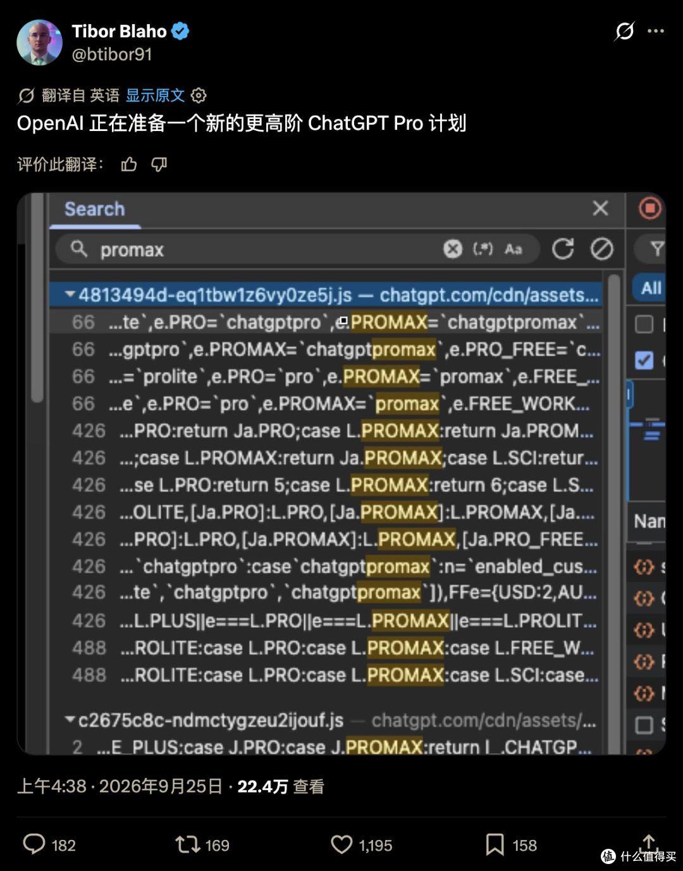
Task: Collapse the c2675c8c-ndmctygzeu2ijouf.js result group
Action: (x=70, y=720)
